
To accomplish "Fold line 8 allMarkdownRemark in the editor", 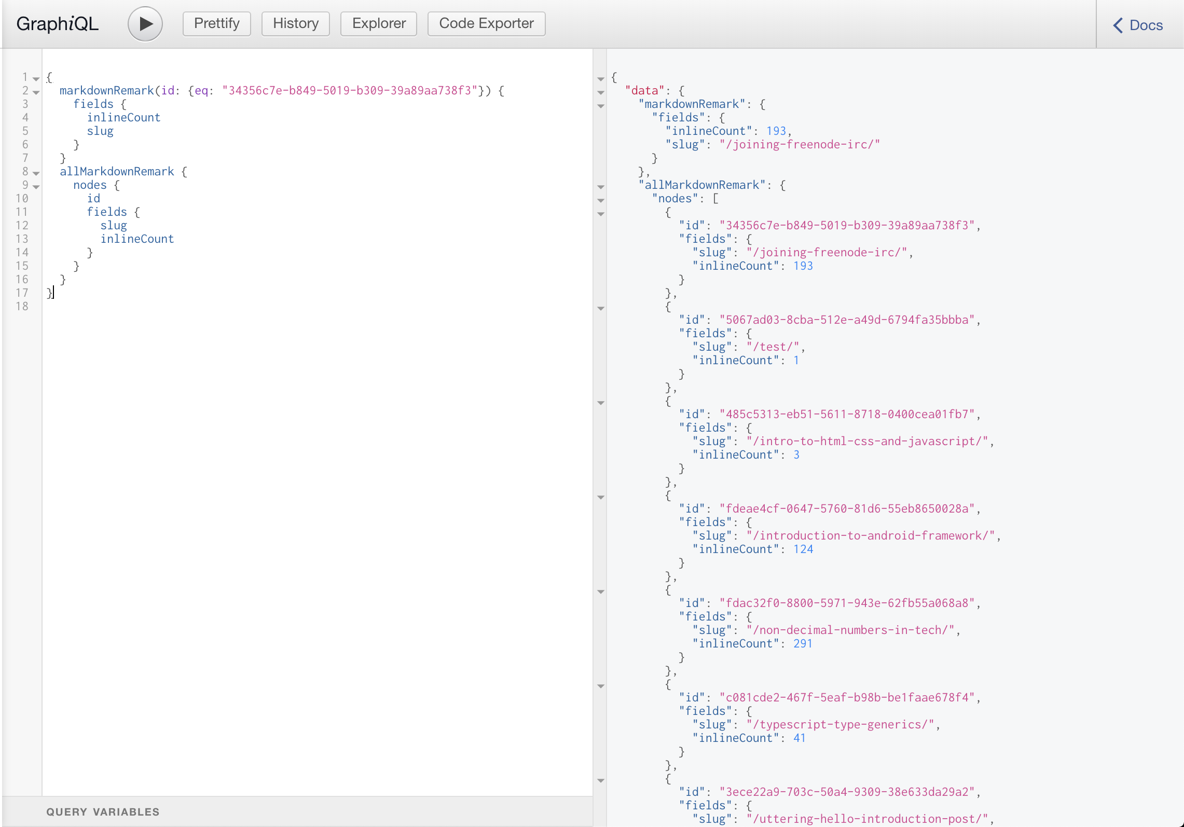I will pyautogui.click(x=35, y=172).
